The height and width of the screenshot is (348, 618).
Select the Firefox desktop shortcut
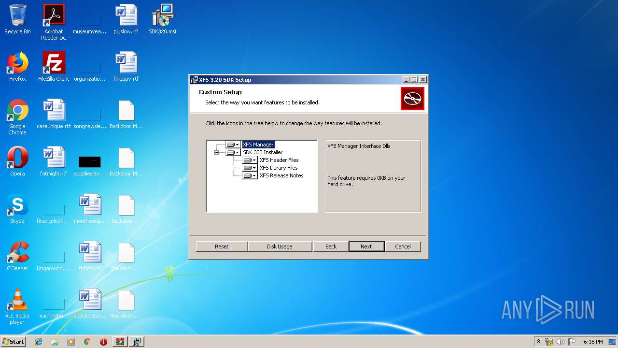click(x=17, y=67)
